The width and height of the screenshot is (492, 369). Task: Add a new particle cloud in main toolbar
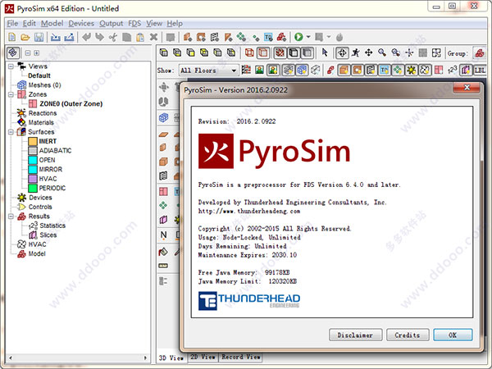pos(241,38)
